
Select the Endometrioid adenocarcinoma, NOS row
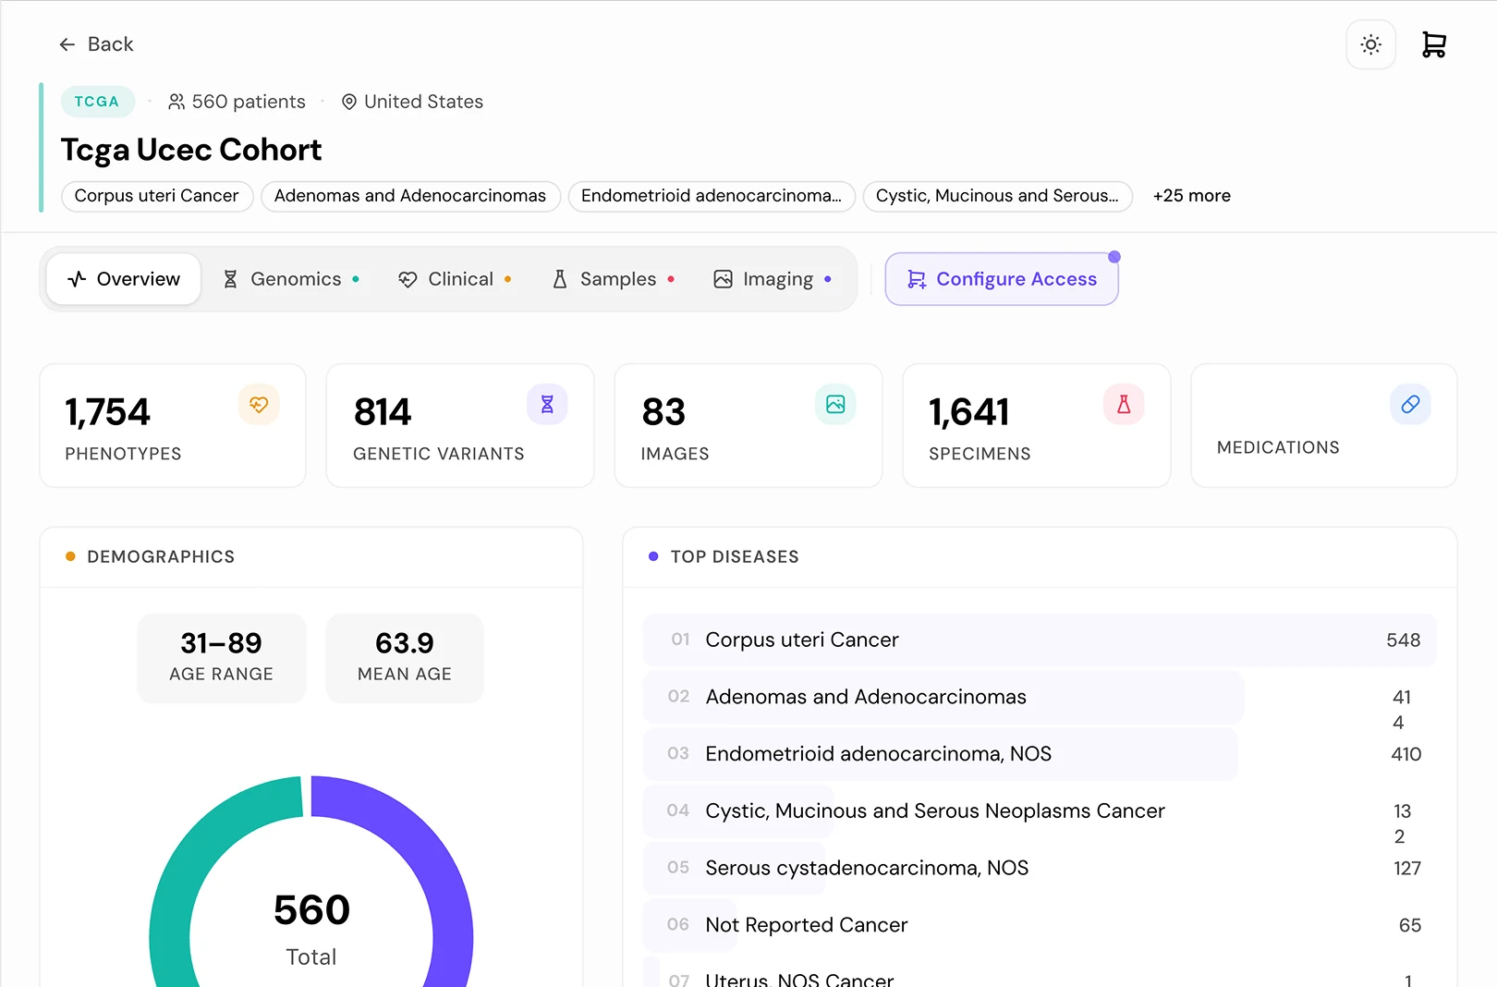(1040, 754)
